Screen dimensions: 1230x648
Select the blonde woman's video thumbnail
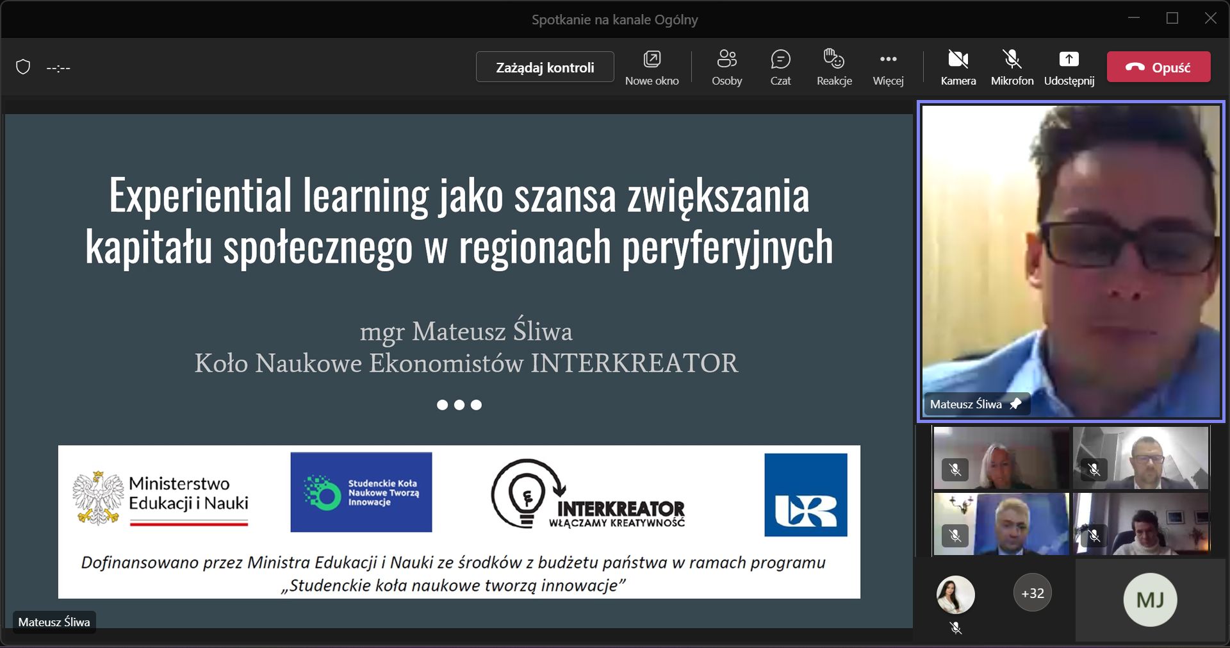coord(1001,458)
